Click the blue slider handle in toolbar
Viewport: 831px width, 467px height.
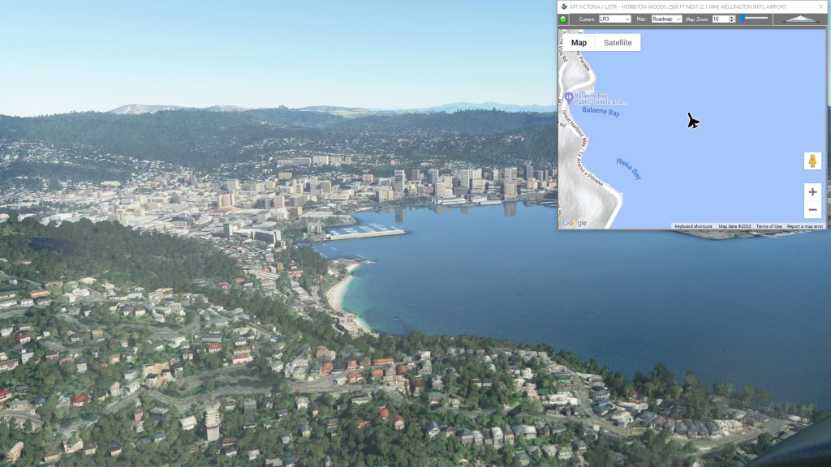pos(743,18)
